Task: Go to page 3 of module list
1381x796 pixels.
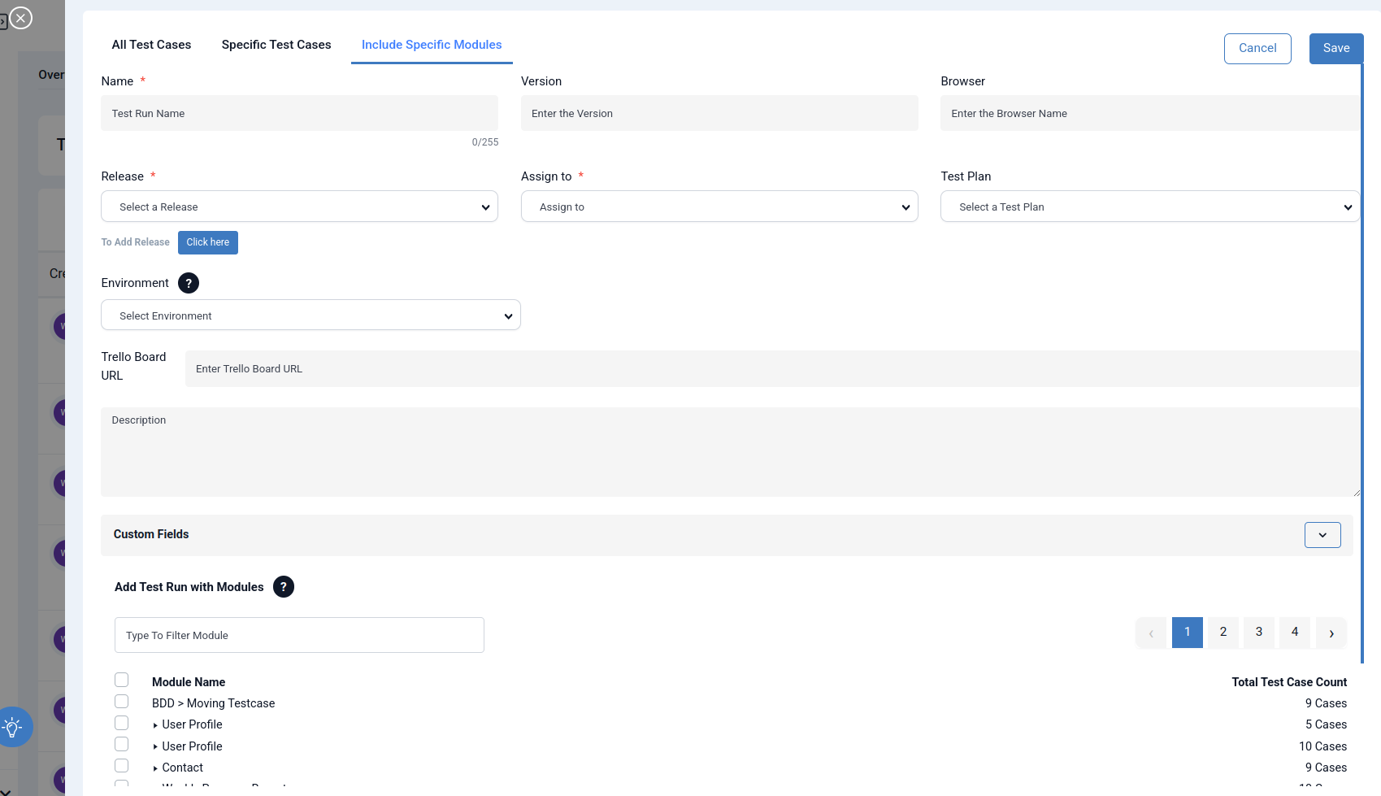Action: coord(1259,633)
